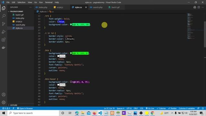Open the Search view in the activity bar

[4, 16]
